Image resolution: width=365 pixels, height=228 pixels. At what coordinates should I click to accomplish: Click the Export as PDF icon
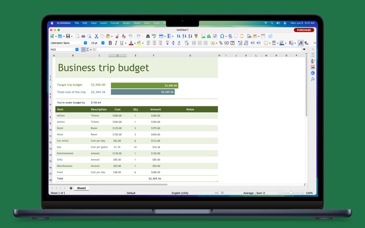(77, 36)
